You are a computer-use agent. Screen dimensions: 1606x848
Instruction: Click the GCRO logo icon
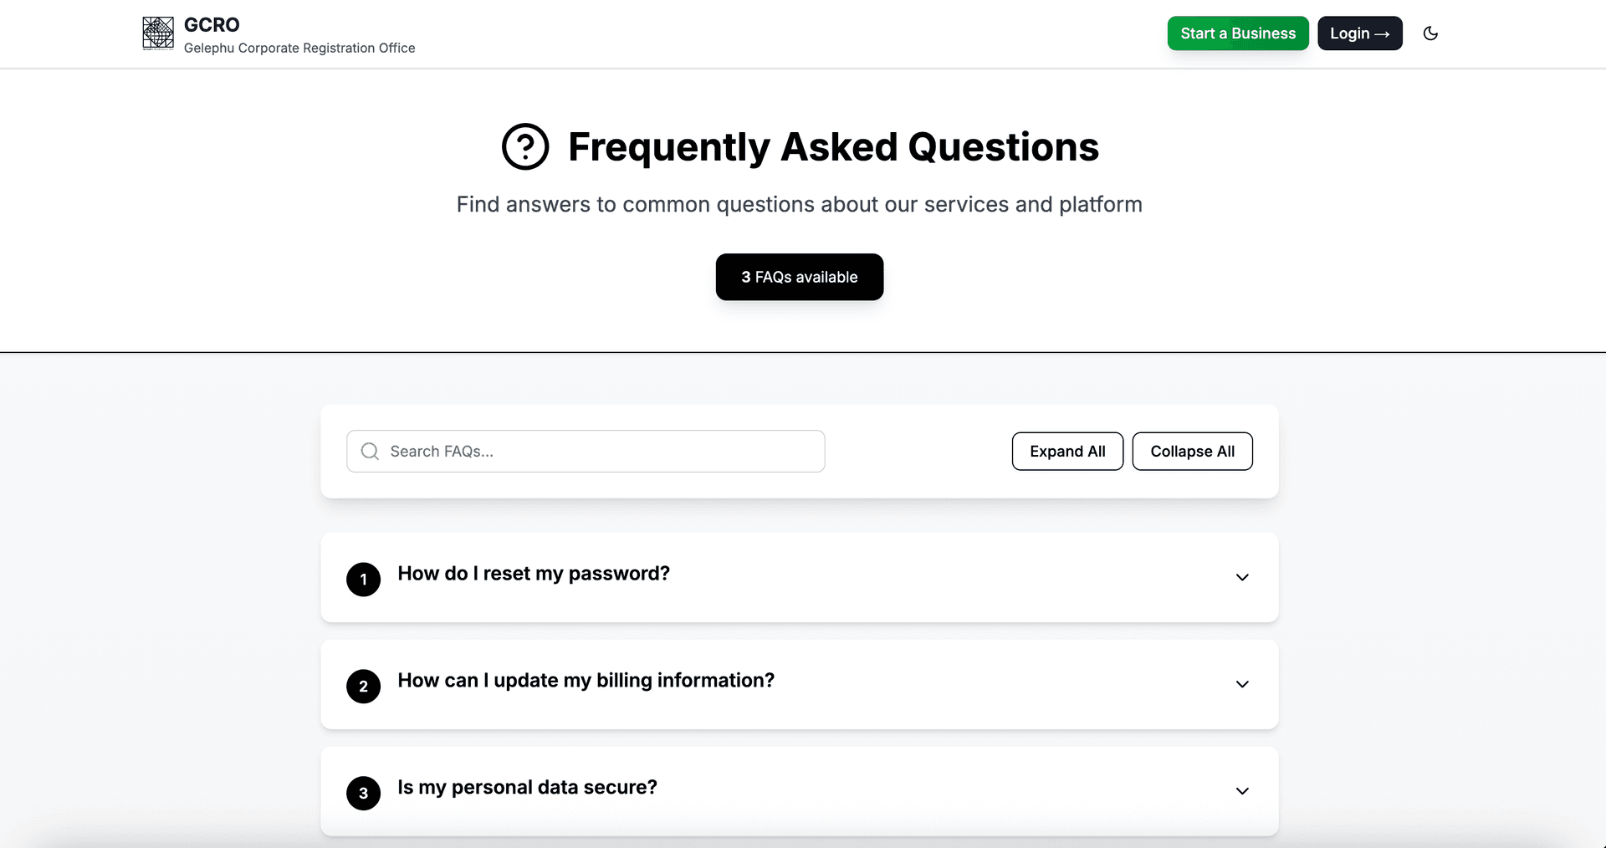[157, 33]
